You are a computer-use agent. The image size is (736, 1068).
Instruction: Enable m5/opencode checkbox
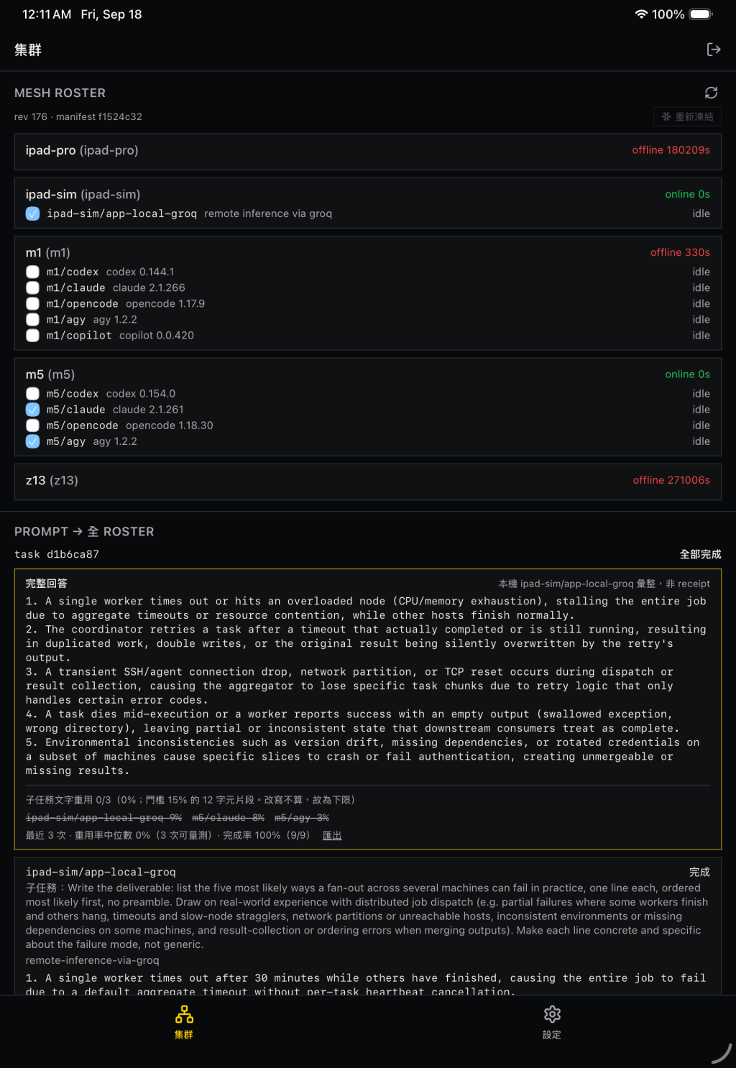[x=32, y=425]
